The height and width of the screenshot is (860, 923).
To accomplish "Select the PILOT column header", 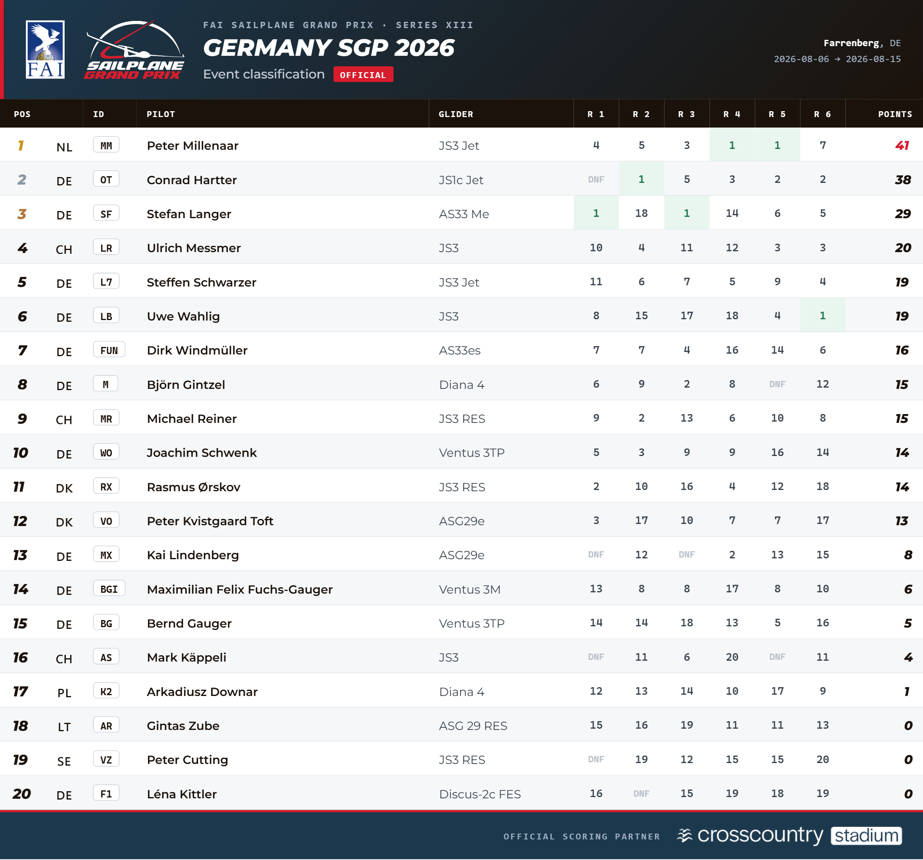I will (161, 114).
